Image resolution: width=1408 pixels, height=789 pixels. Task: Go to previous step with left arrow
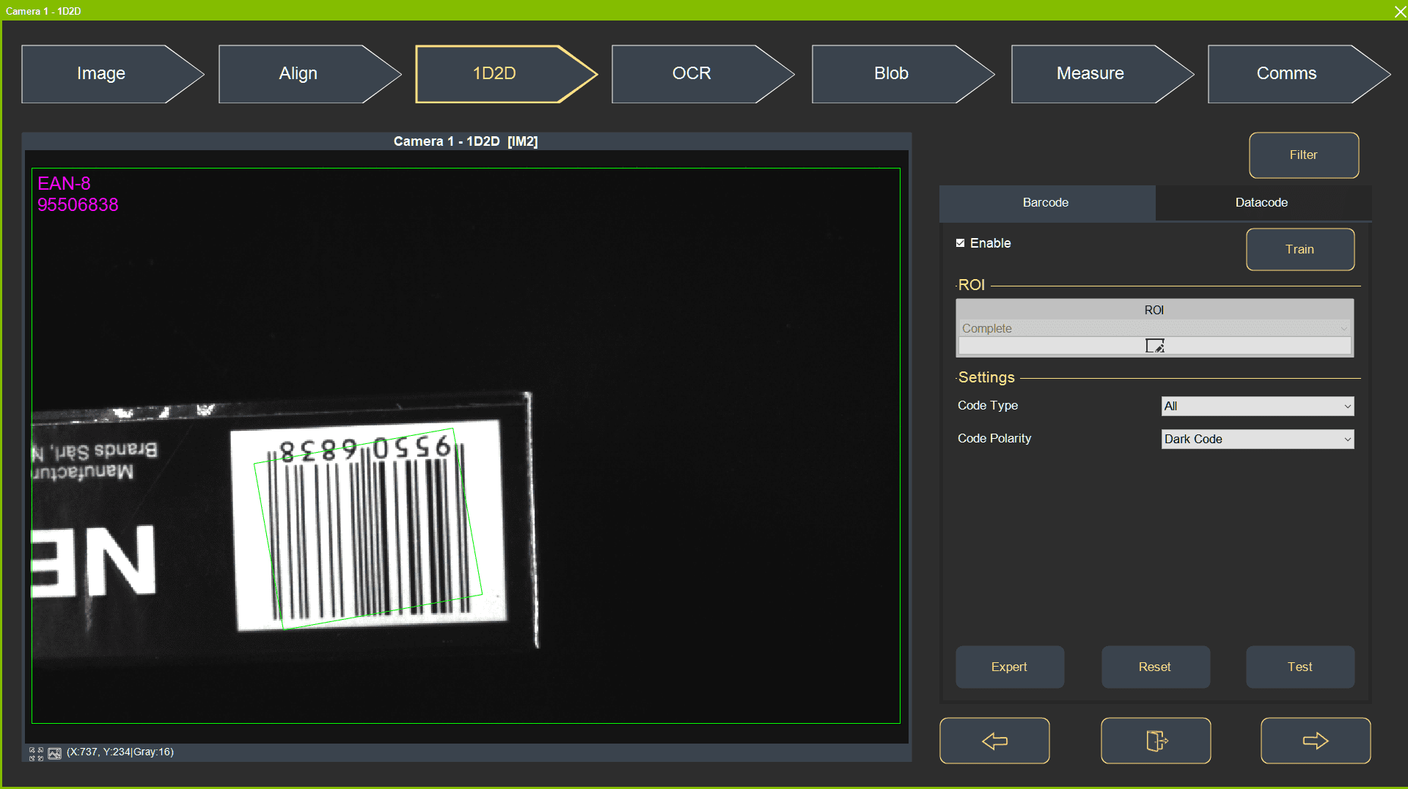994,741
